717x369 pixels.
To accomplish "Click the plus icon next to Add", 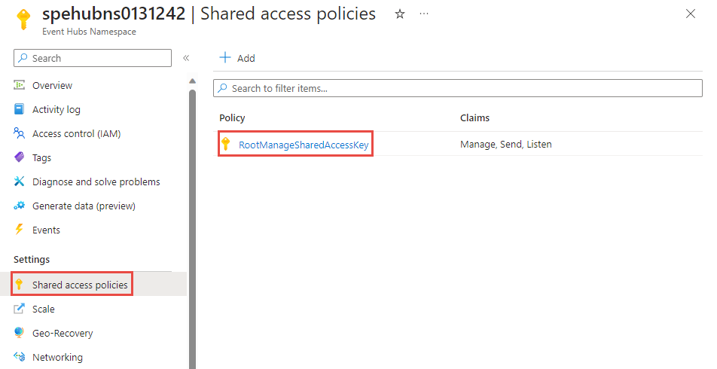I will [x=225, y=58].
